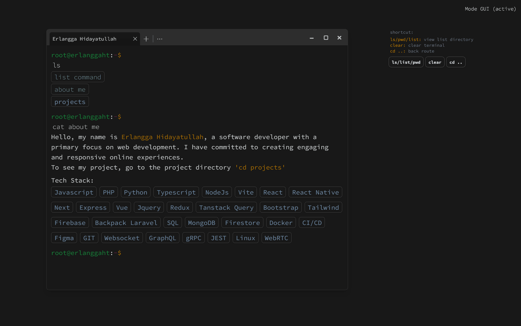521x326 pixels.
Task: Minimize the terminal window
Action: coord(312,38)
